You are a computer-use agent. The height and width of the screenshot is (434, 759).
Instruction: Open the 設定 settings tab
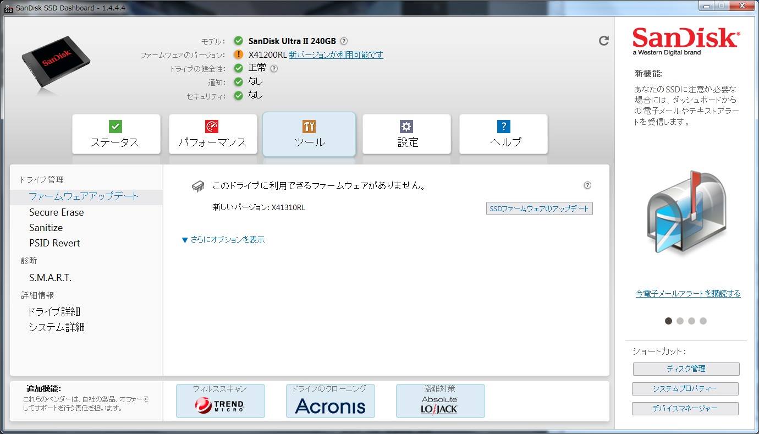[x=406, y=134]
